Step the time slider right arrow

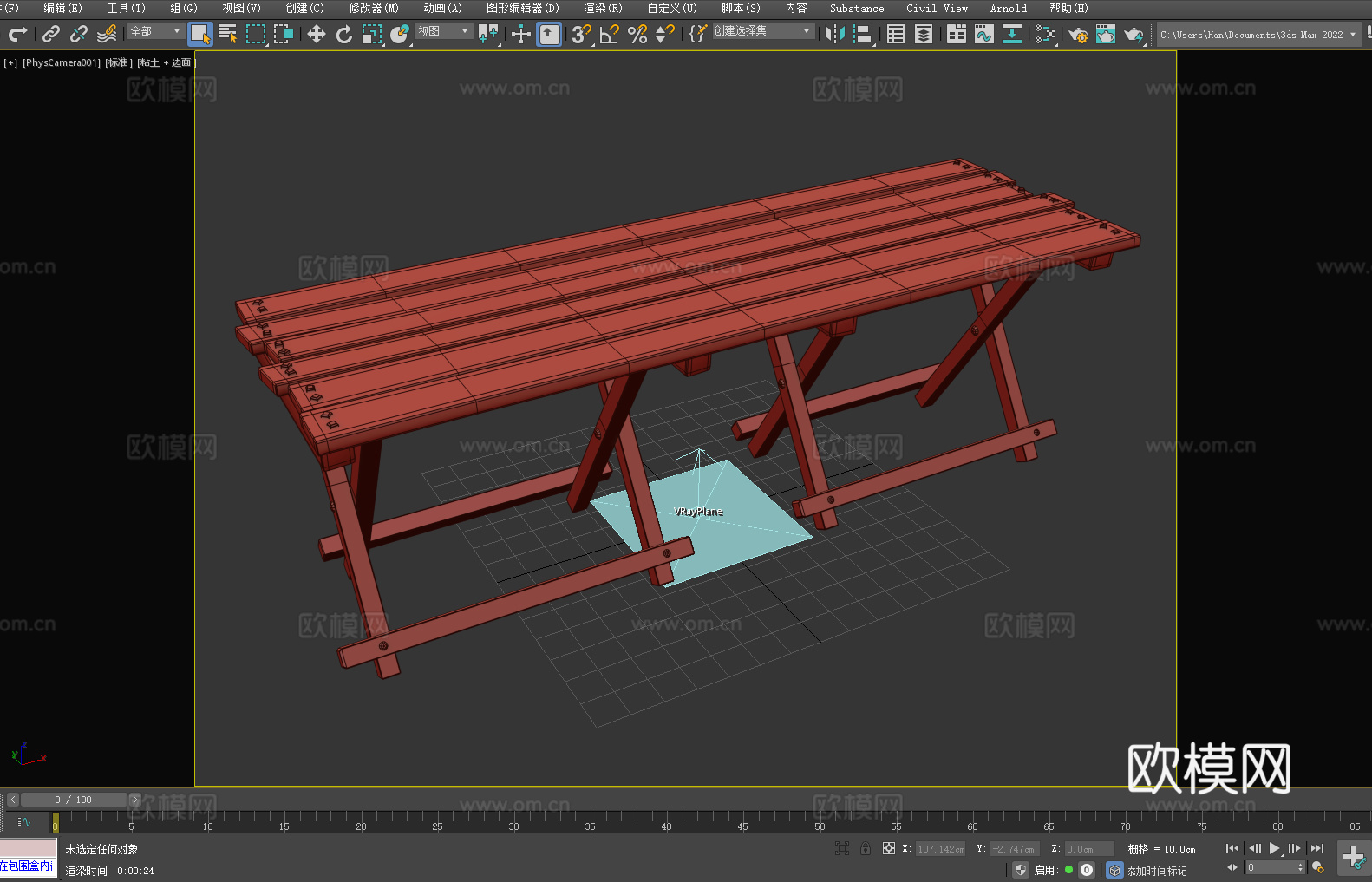tap(134, 800)
